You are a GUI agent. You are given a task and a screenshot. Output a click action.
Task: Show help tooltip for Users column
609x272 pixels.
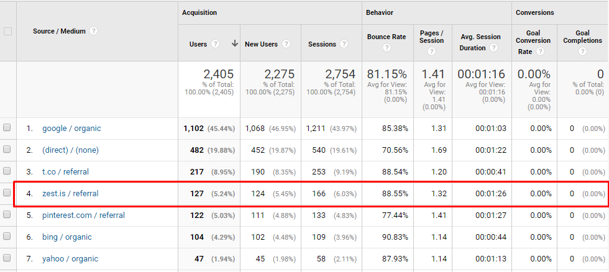pos(215,44)
